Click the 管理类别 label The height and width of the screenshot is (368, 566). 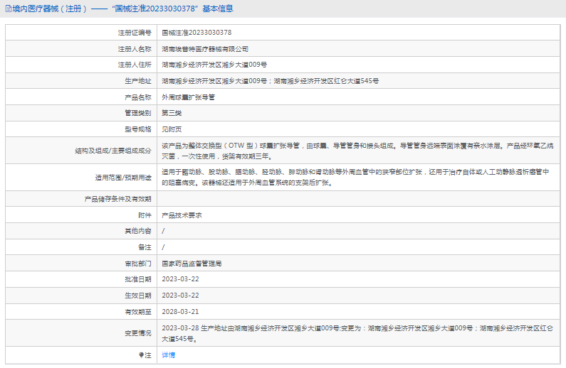coord(138,113)
